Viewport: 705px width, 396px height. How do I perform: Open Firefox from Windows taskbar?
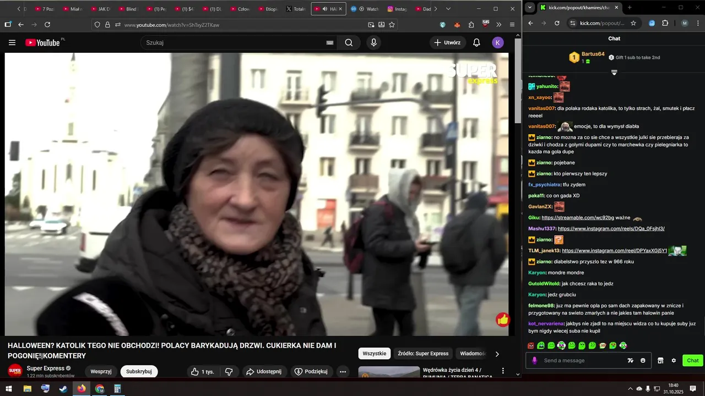coord(82,388)
